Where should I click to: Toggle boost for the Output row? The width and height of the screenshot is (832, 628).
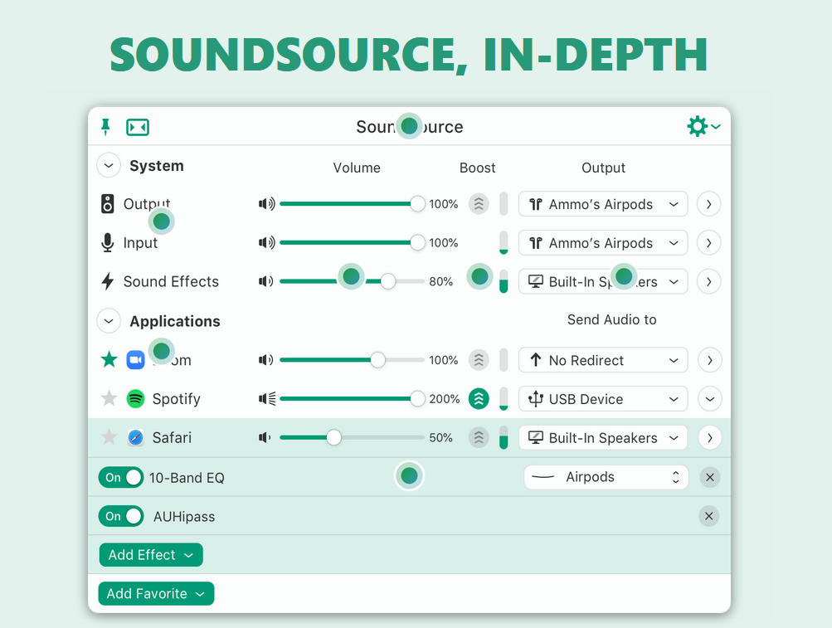click(x=479, y=204)
